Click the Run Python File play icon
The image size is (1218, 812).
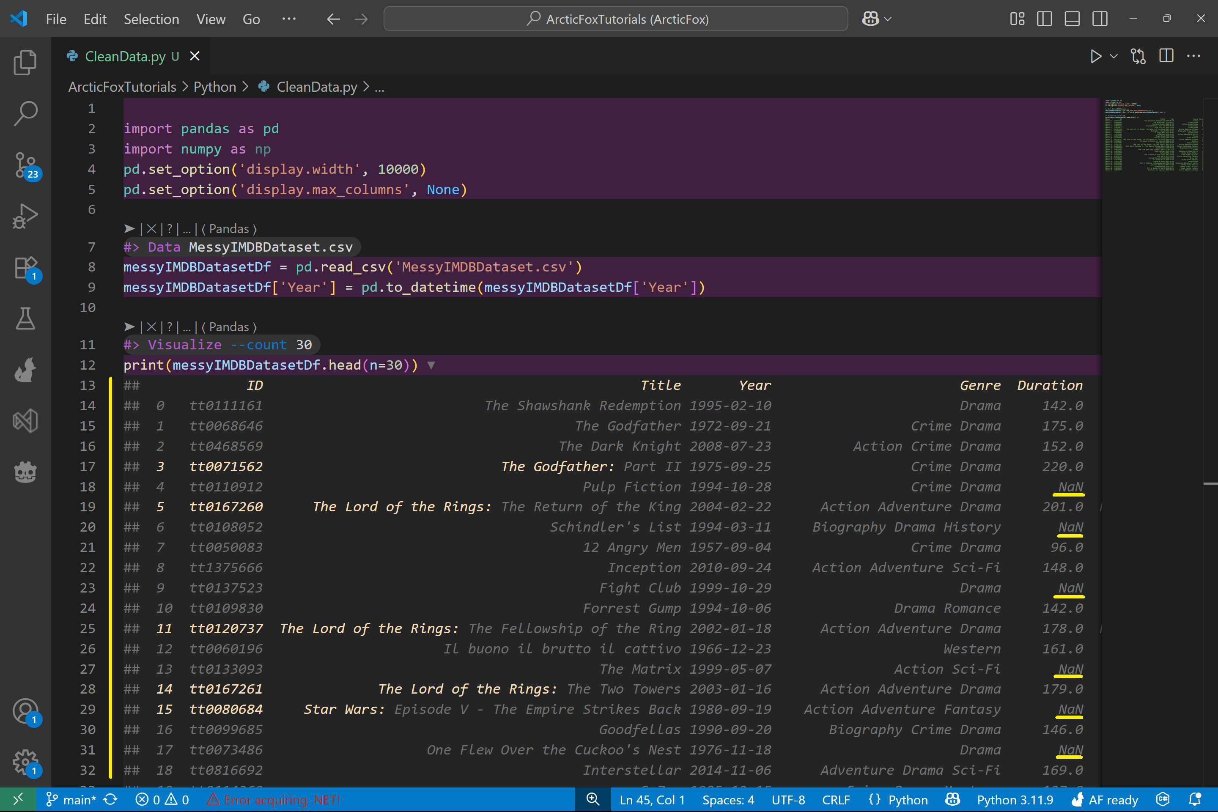click(x=1096, y=56)
